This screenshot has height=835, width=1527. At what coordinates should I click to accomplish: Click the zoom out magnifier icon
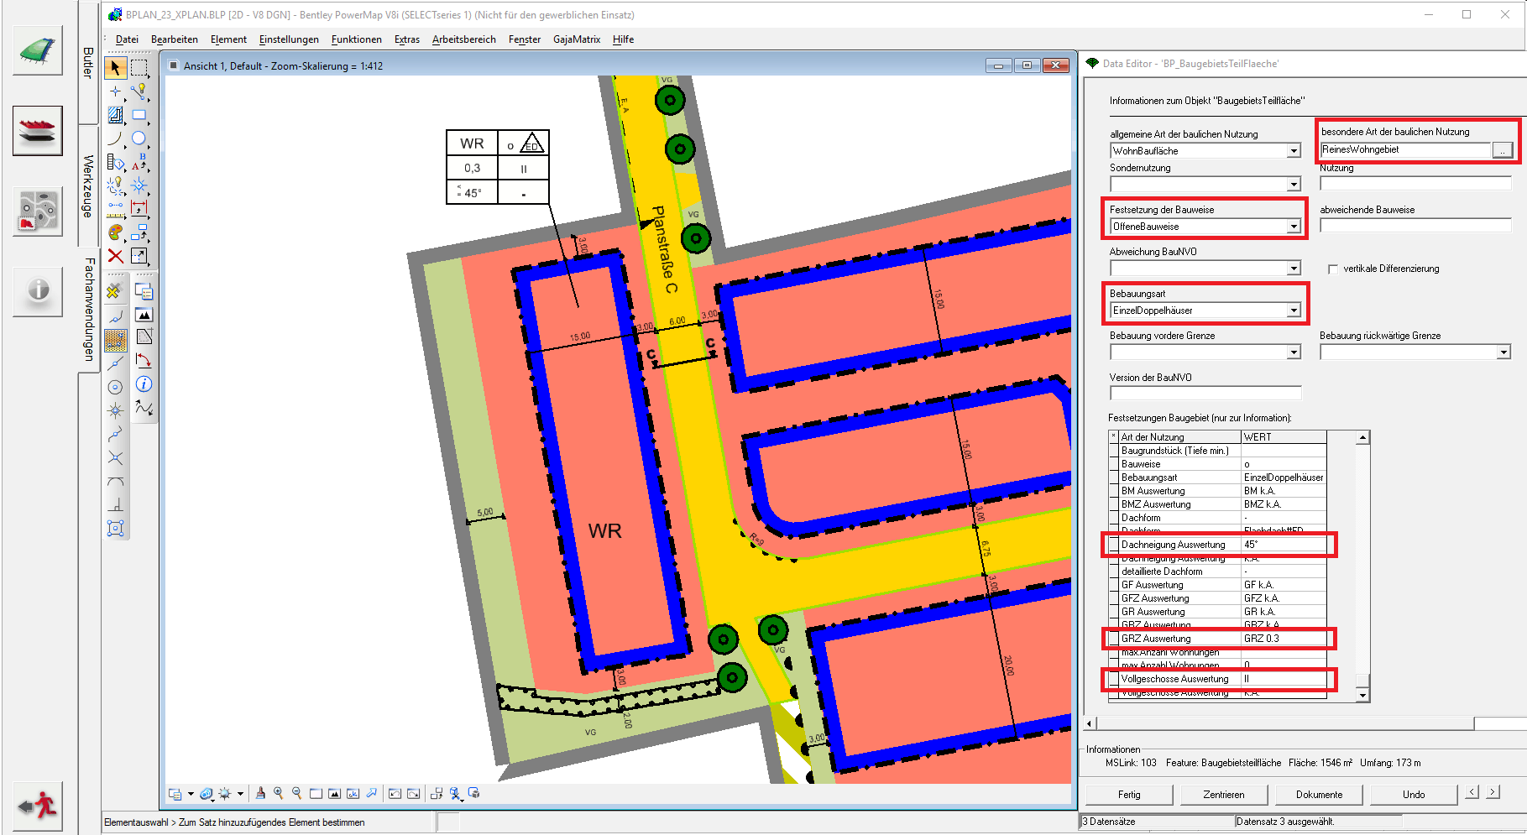pyautogui.click(x=297, y=793)
